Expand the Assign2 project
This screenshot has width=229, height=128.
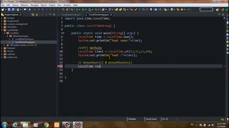click(2, 18)
